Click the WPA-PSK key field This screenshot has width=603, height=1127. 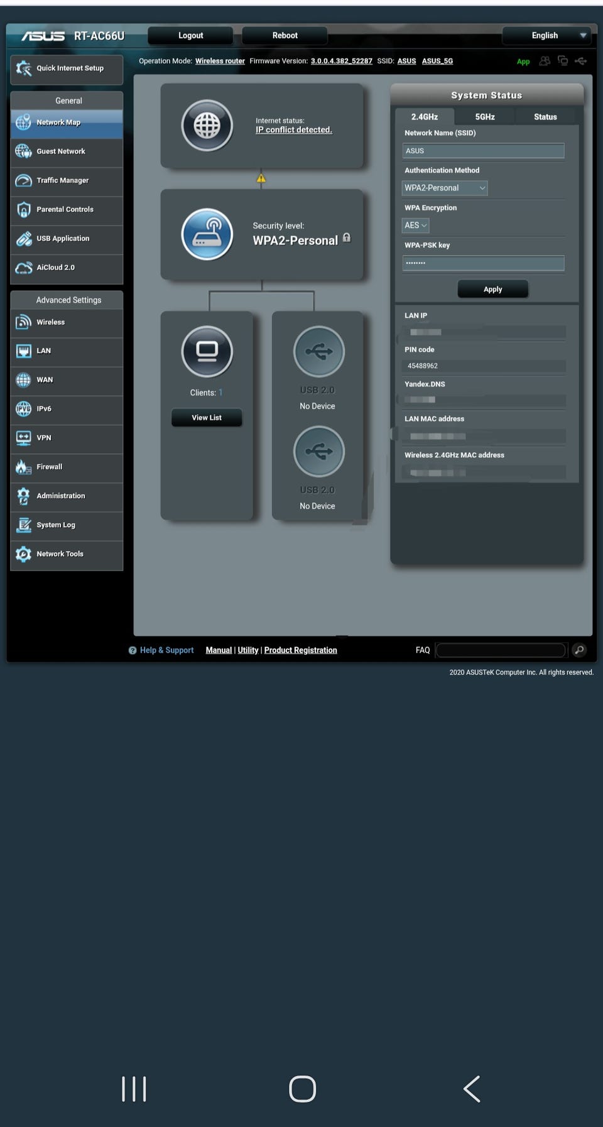pos(483,263)
